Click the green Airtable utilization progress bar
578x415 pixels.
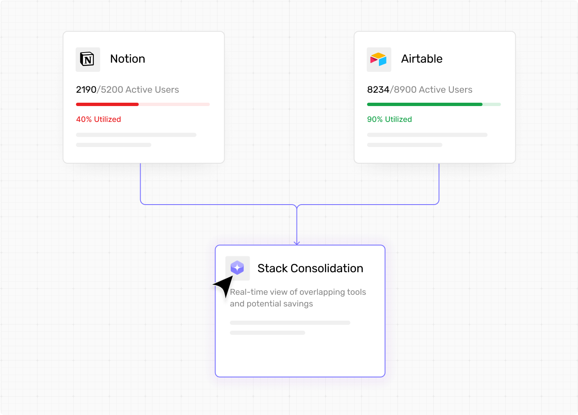(x=434, y=104)
